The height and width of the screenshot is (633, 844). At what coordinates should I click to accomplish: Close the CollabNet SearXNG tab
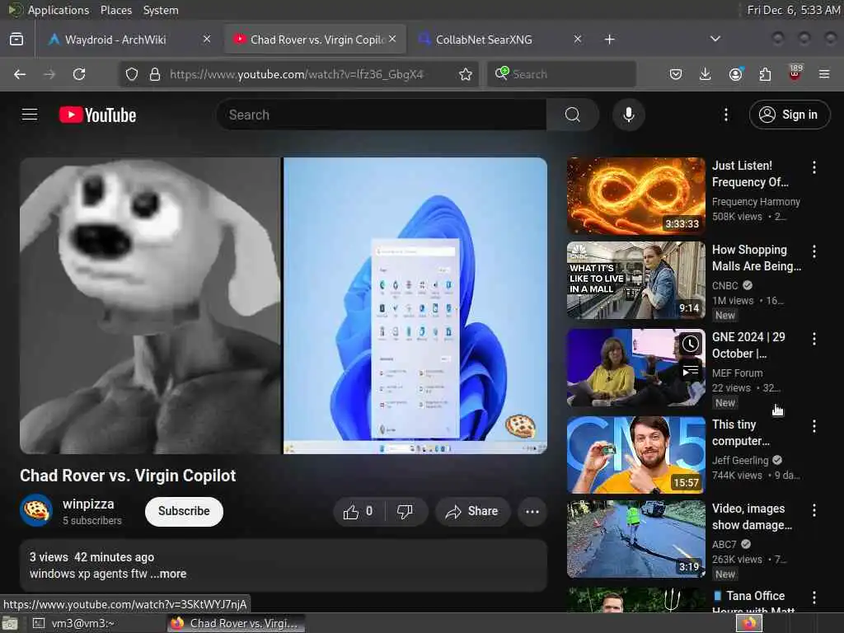(x=577, y=39)
